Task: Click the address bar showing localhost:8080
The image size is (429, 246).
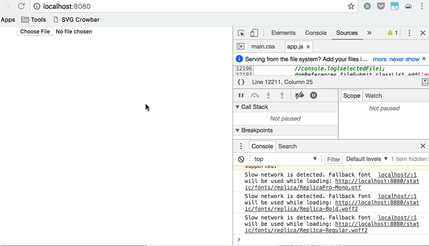Action: click(194, 6)
